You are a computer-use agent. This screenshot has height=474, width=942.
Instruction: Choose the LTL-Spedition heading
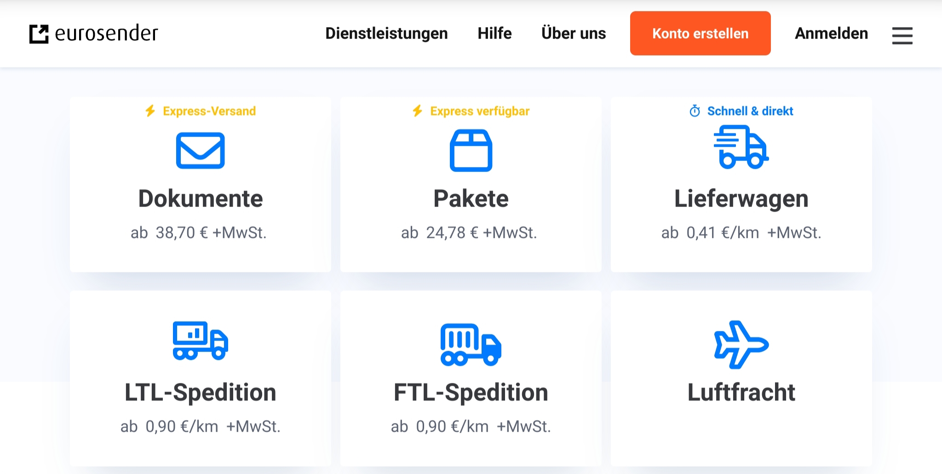[201, 393]
